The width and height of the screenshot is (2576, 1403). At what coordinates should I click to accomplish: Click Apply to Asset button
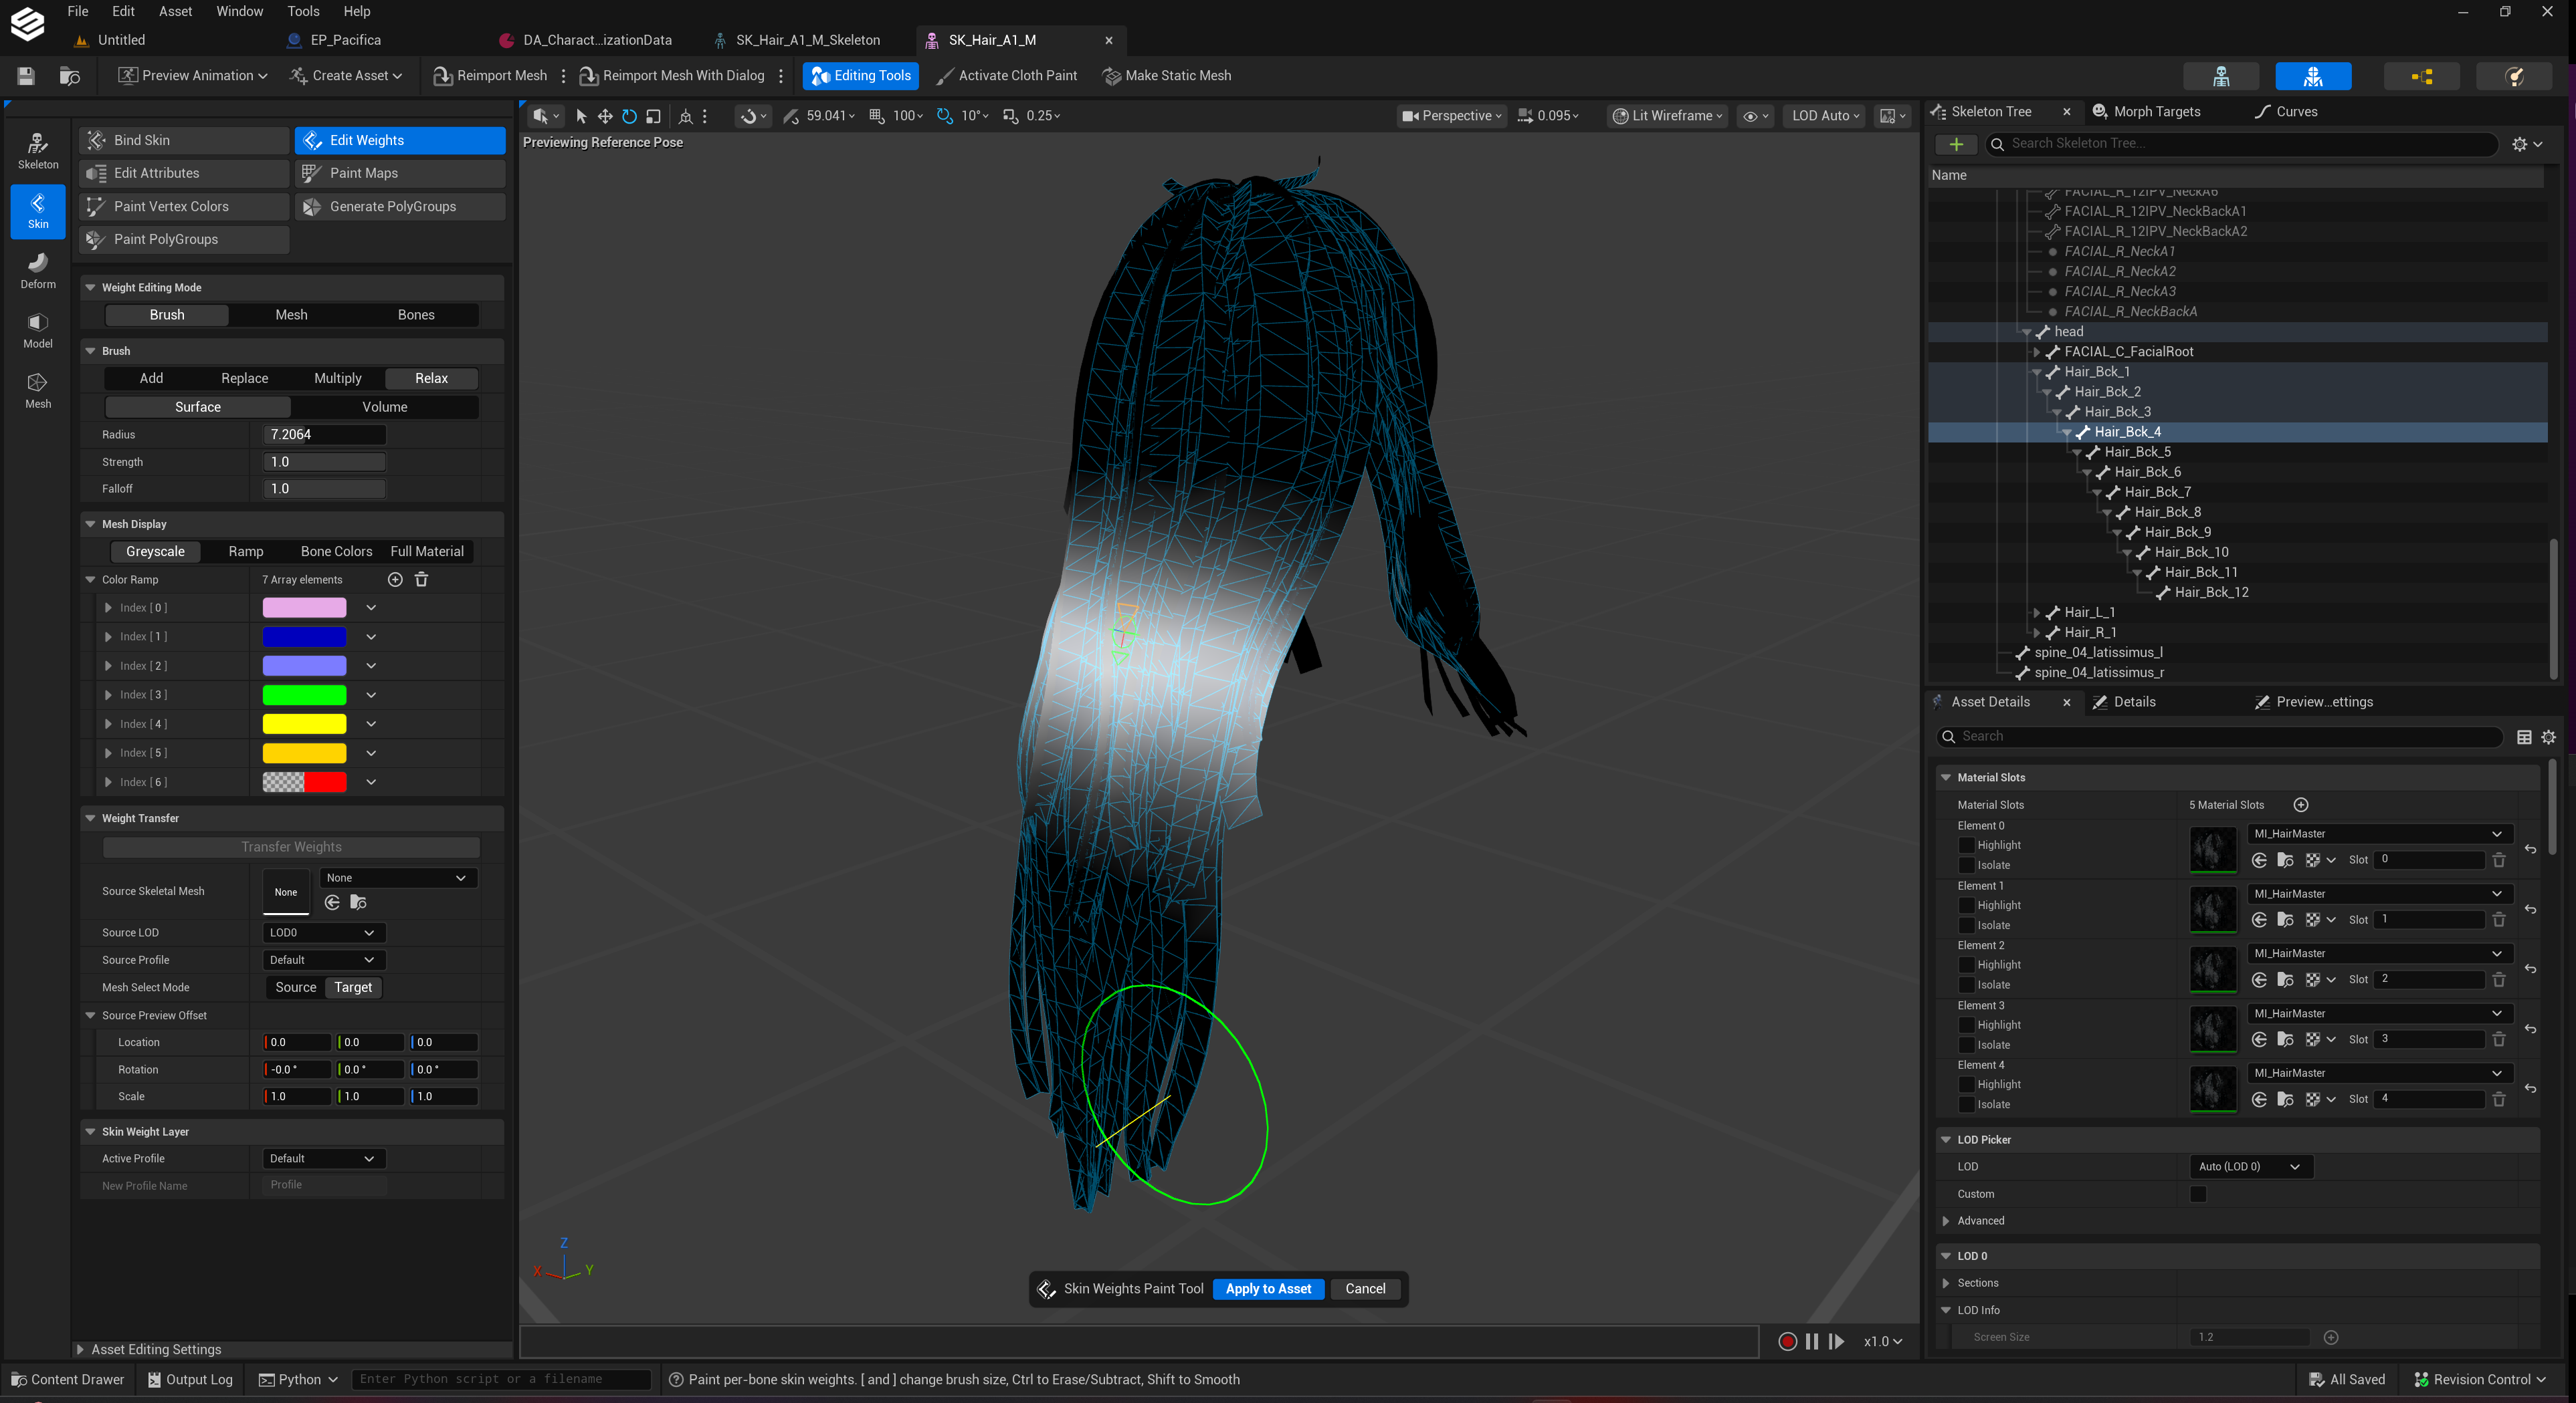point(1268,1289)
